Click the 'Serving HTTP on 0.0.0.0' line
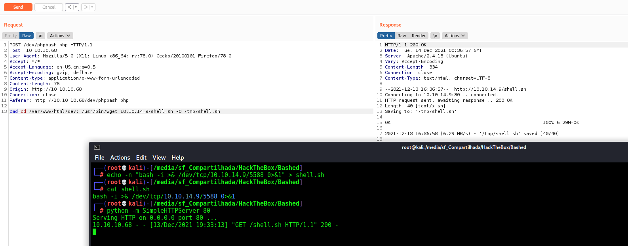Viewport: 628px width, 246px height. click(x=155, y=218)
